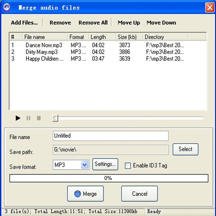
Task: Sort by the # column header
Action: [16, 37]
